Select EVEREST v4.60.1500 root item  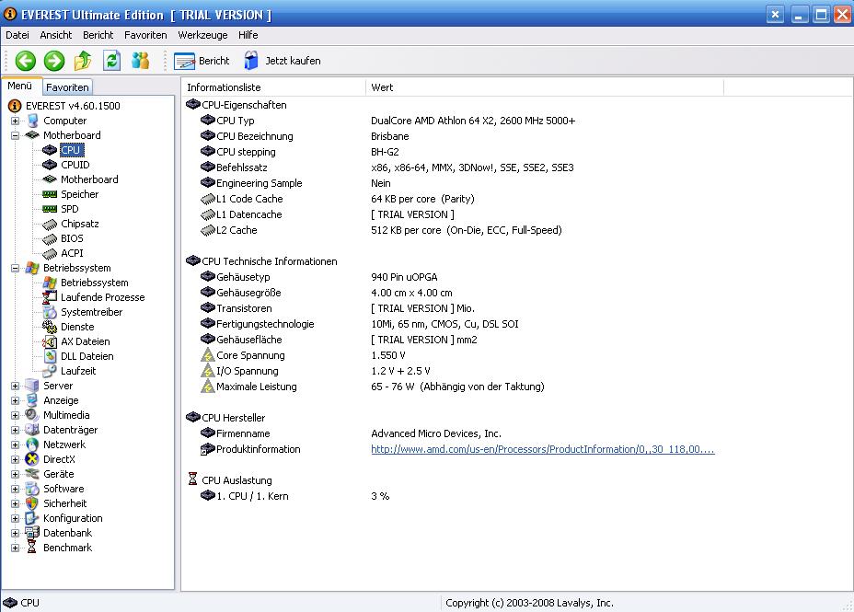(73, 106)
